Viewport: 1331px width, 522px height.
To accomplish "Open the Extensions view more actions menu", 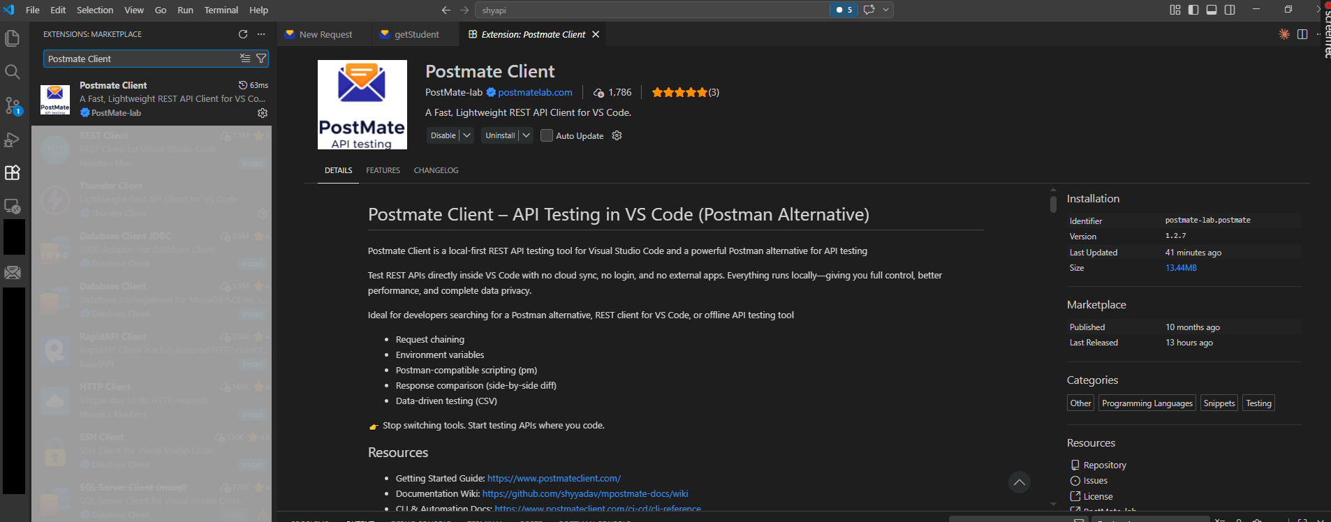I will pos(261,34).
